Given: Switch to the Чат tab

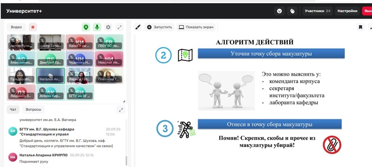Looking at the screenshot, I should point(13,110).
